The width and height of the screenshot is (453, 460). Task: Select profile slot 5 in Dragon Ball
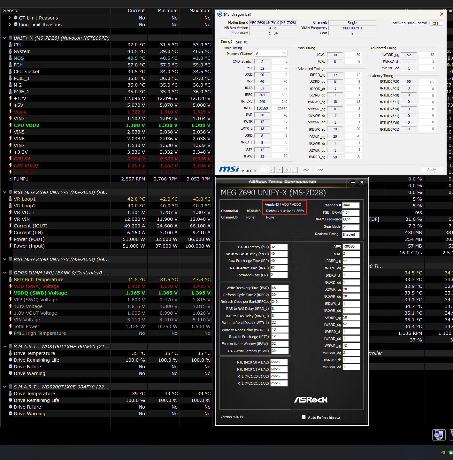295,170
